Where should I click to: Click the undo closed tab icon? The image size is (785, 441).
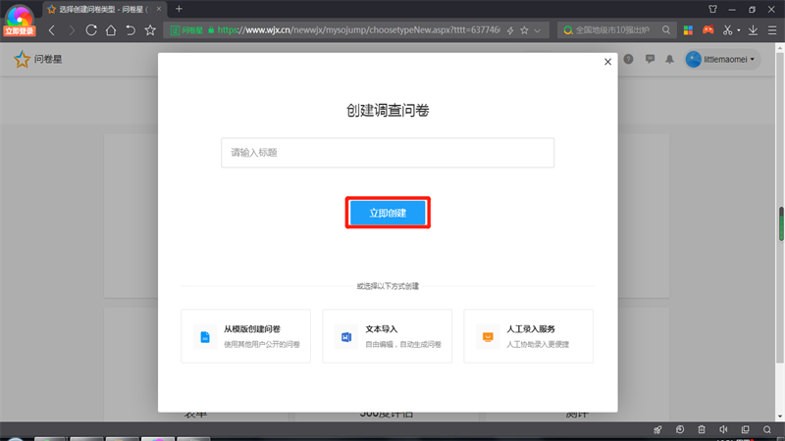click(x=131, y=30)
